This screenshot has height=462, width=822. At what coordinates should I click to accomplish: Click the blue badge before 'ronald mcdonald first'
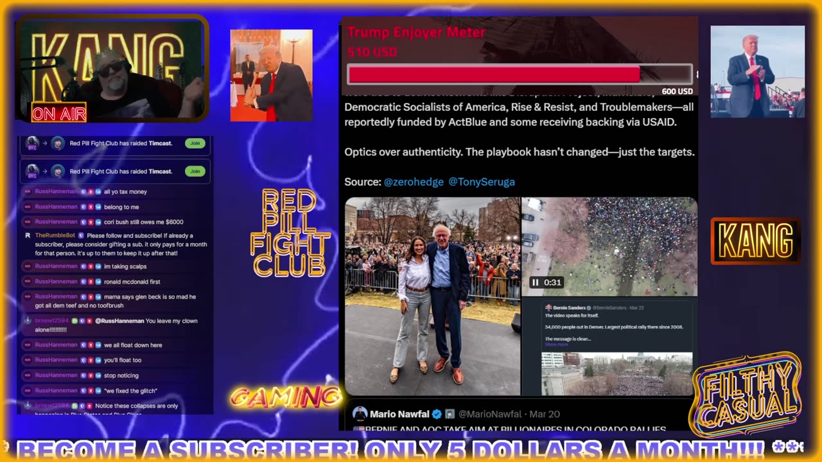click(98, 281)
